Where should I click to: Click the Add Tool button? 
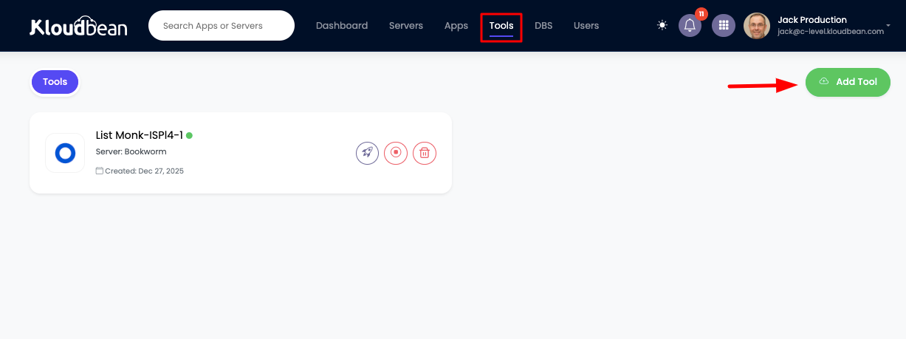point(848,82)
